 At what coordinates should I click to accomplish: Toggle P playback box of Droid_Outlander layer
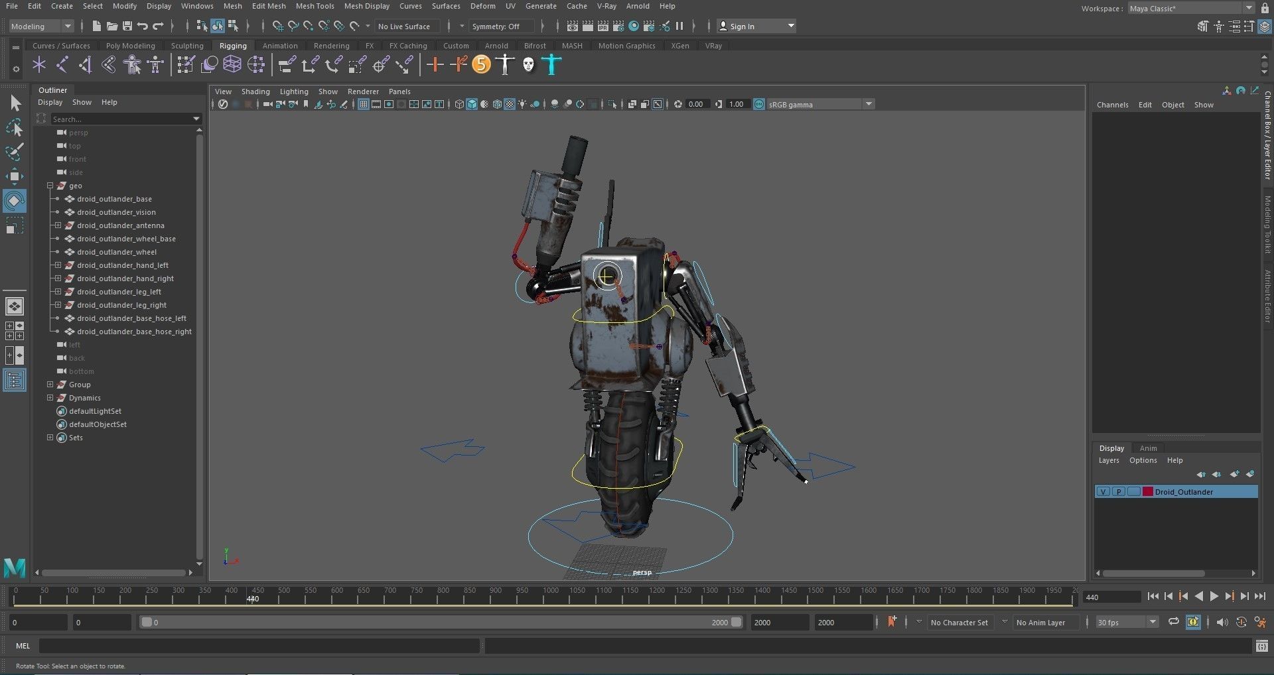(x=1119, y=491)
